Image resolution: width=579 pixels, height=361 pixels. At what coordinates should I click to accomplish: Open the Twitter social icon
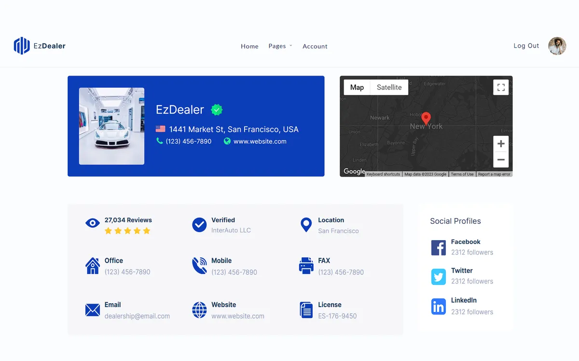click(x=439, y=277)
